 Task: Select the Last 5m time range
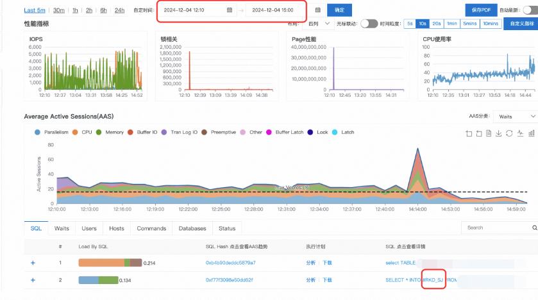[x=35, y=10]
